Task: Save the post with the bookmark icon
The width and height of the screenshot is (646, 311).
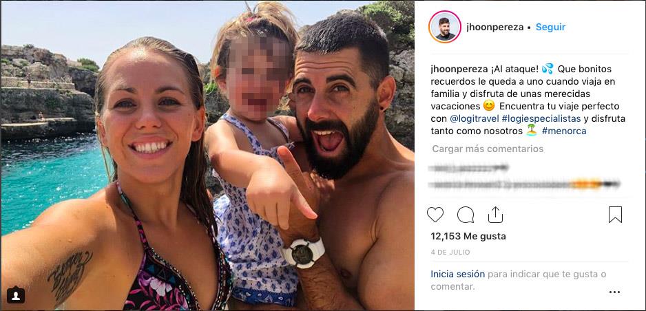Action: pyautogui.click(x=615, y=215)
